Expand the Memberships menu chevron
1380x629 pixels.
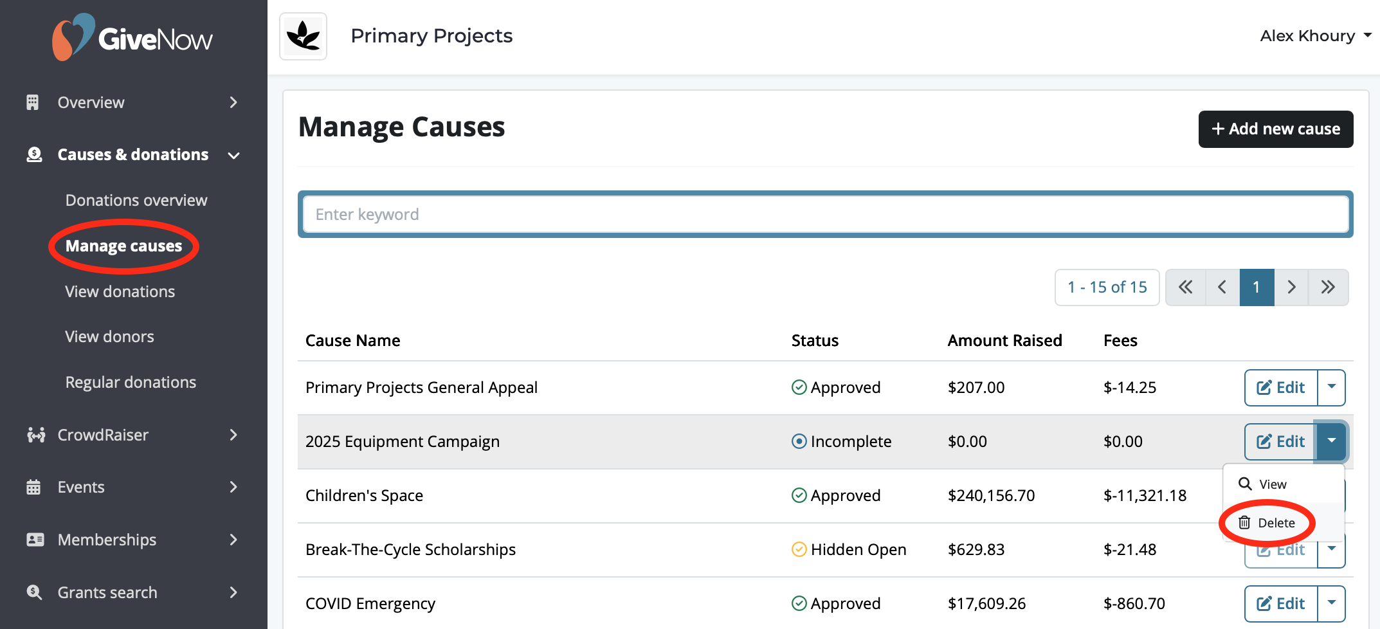pos(233,540)
